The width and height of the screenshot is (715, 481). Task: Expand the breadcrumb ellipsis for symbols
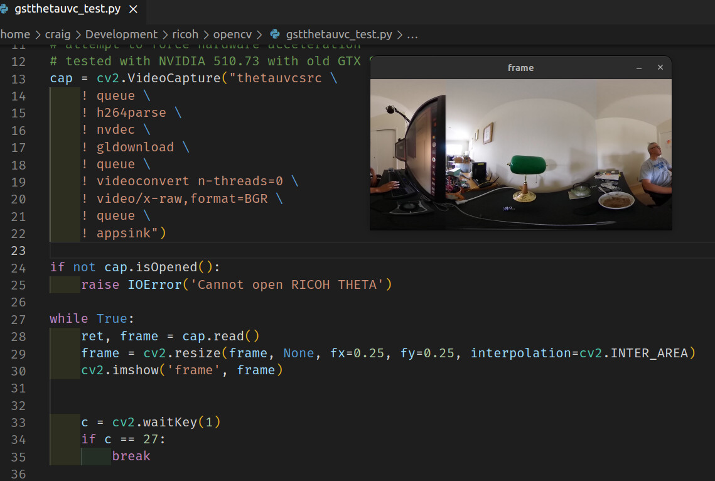point(412,35)
